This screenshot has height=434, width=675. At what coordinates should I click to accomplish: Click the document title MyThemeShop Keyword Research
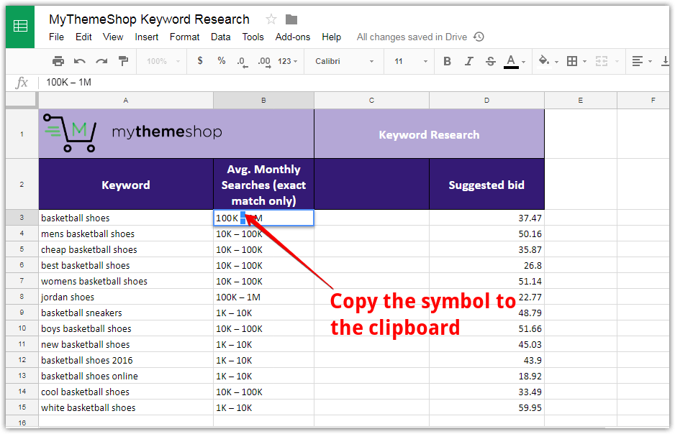click(149, 19)
